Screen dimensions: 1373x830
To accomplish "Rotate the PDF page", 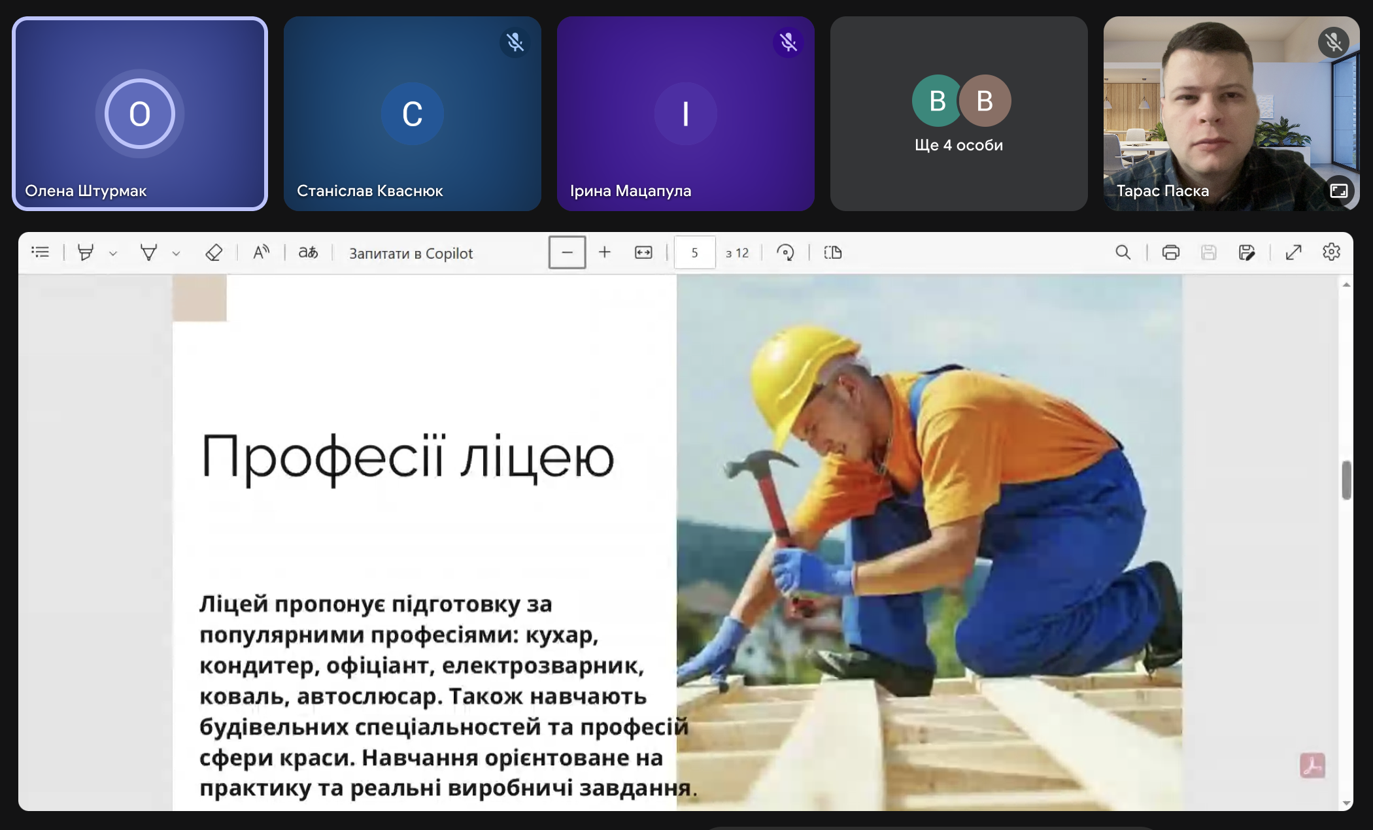I will pyautogui.click(x=785, y=252).
